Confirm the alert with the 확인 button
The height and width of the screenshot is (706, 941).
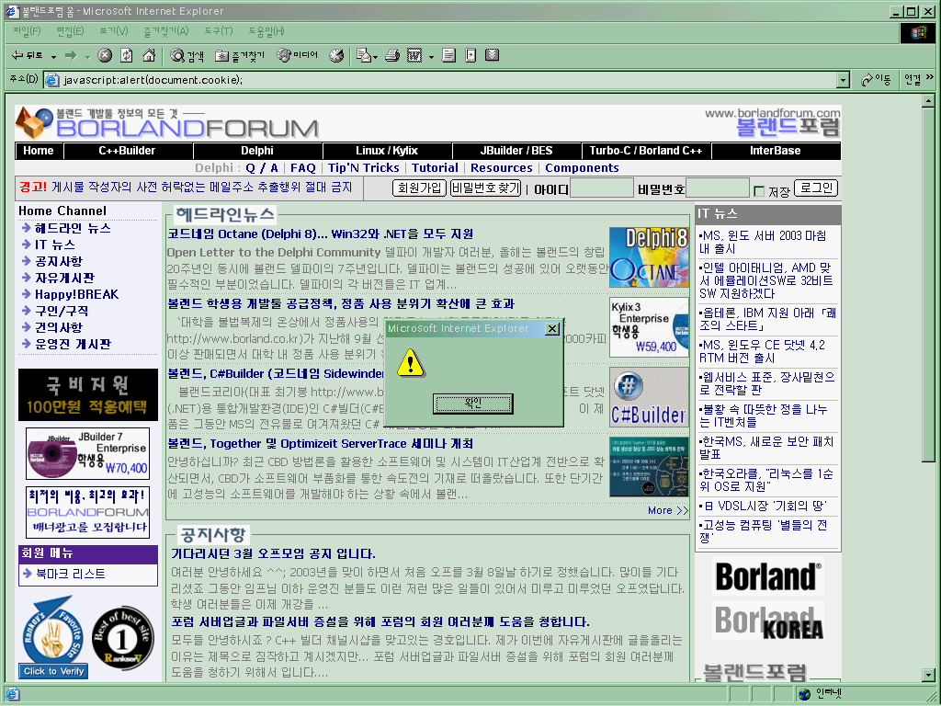point(473,404)
